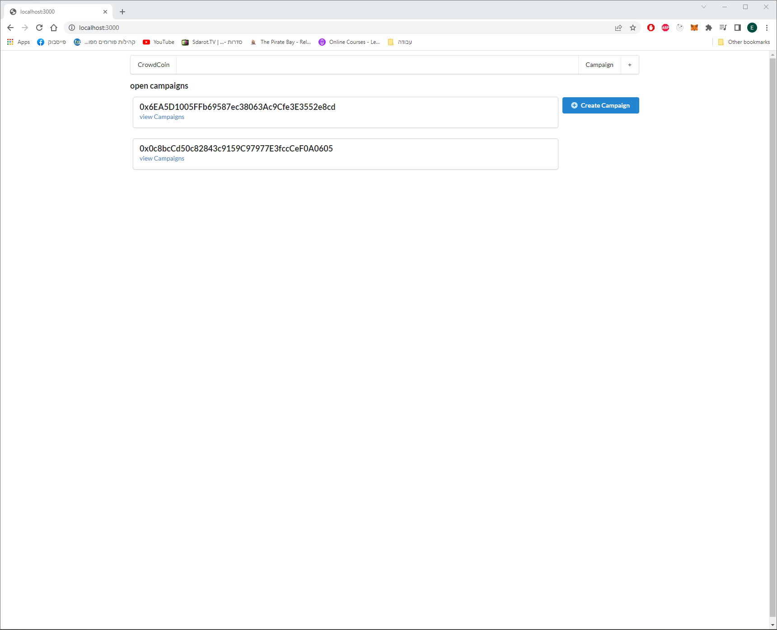Open view Campaigns link under 0x6EA5D1005FF address
The height and width of the screenshot is (630, 777).
click(x=162, y=117)
